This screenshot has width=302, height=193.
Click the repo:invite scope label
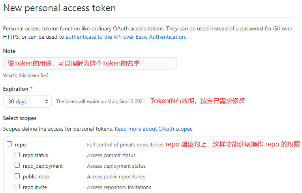(x=35, y=187)
